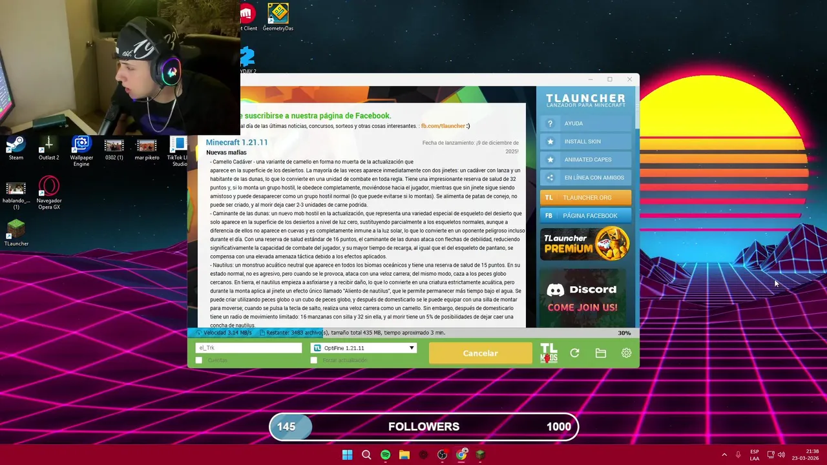Open Outlast 2 desktop shortcut

(48, 148)
